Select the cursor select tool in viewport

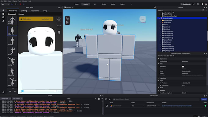pos(67,18)
